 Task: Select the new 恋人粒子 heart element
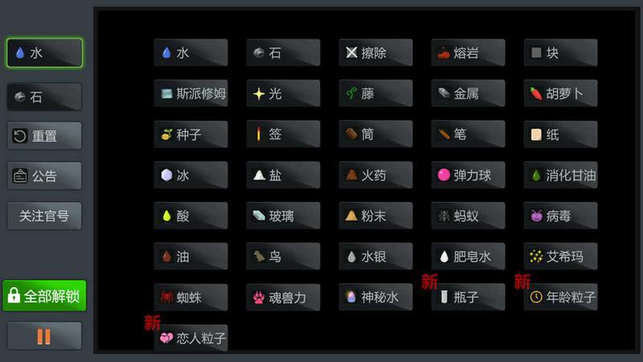(x=190, y=338)
